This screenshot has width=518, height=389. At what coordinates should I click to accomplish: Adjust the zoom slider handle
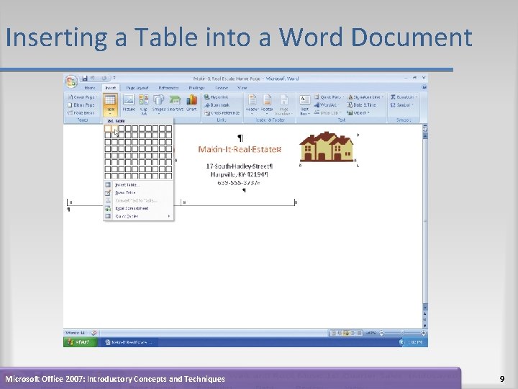point(402,333)
